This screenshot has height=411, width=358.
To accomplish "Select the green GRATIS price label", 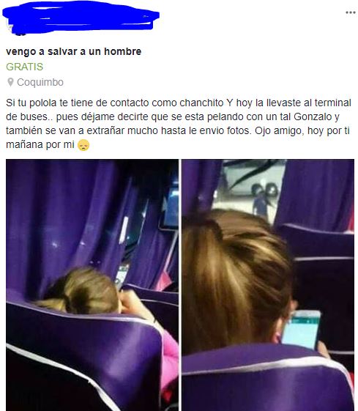I will tap(25, 67).
